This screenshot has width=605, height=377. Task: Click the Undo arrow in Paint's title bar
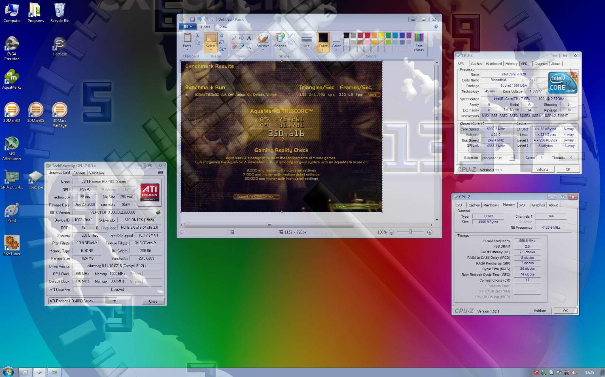[x=199, y=19]
